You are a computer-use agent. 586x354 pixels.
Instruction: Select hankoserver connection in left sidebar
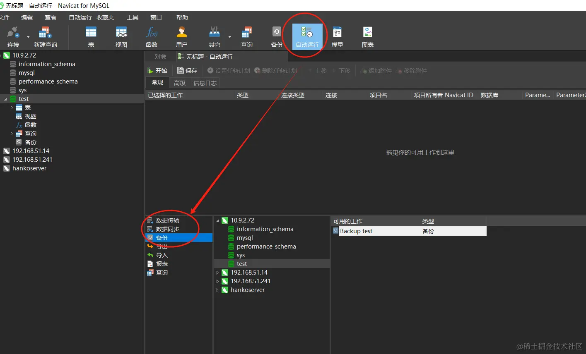point(29,168)
